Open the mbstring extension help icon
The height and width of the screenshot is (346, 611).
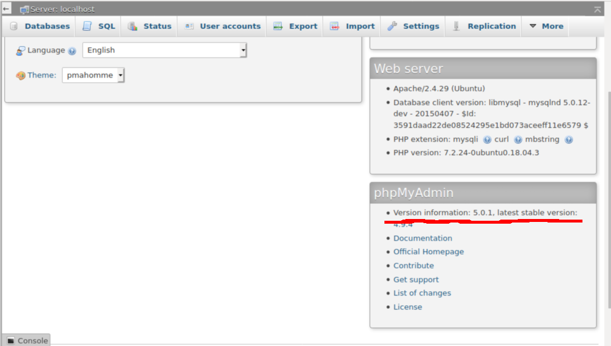pos(568,140)
